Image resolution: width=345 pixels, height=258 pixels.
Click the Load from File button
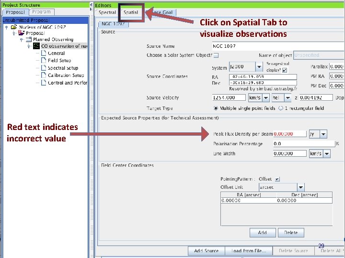click(x=249, y=250)
